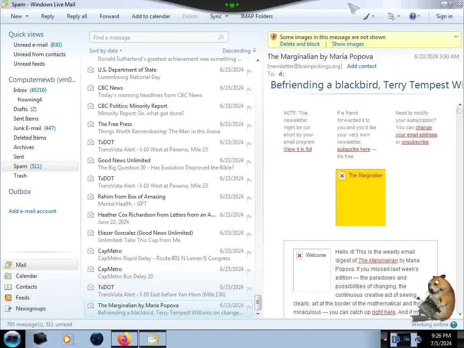Screen dimensions: 464x348
Task: Click Delete and block link
Action: [300, 44]
